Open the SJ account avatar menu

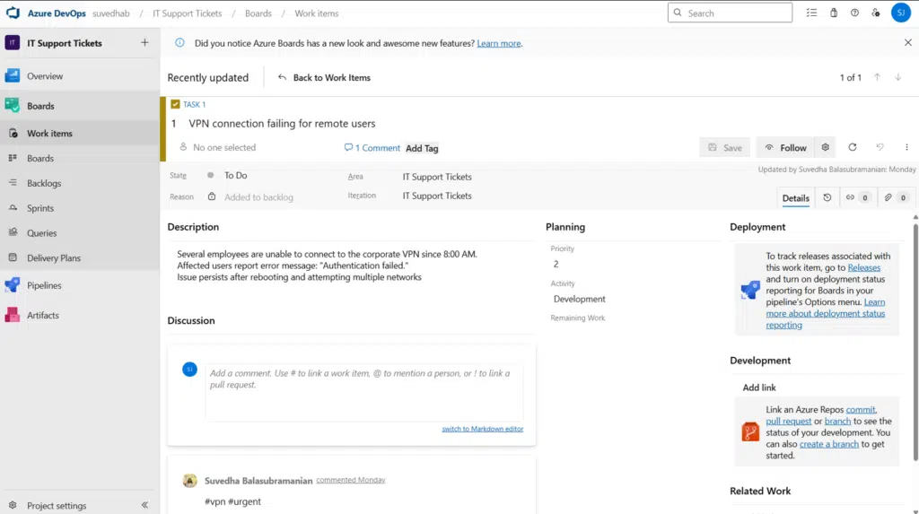[x=901, y=13]
